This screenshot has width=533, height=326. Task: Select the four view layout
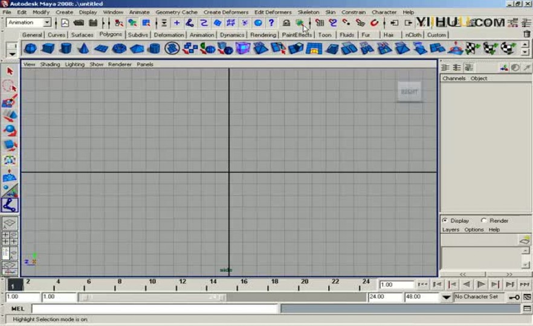pyautogui.click(x=10, y=238)
